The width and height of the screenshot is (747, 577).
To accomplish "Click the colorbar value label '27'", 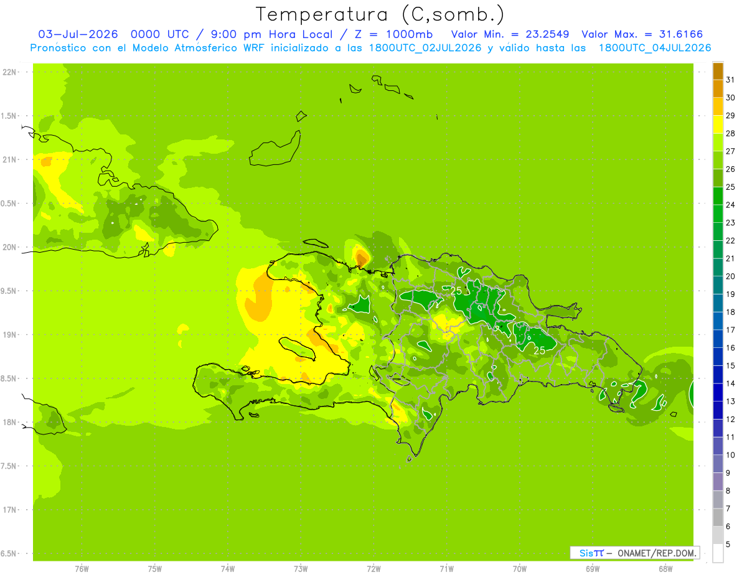I will tap(731, 151).
